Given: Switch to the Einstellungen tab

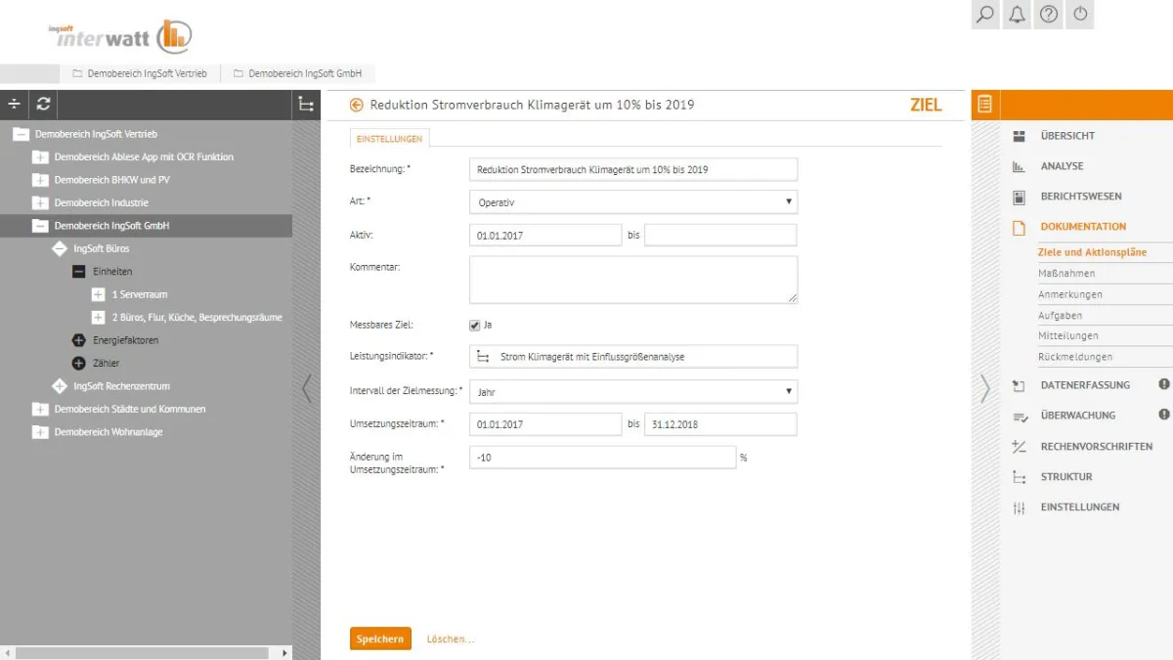Looking at the screenshot, I should [x=389, y=139].
